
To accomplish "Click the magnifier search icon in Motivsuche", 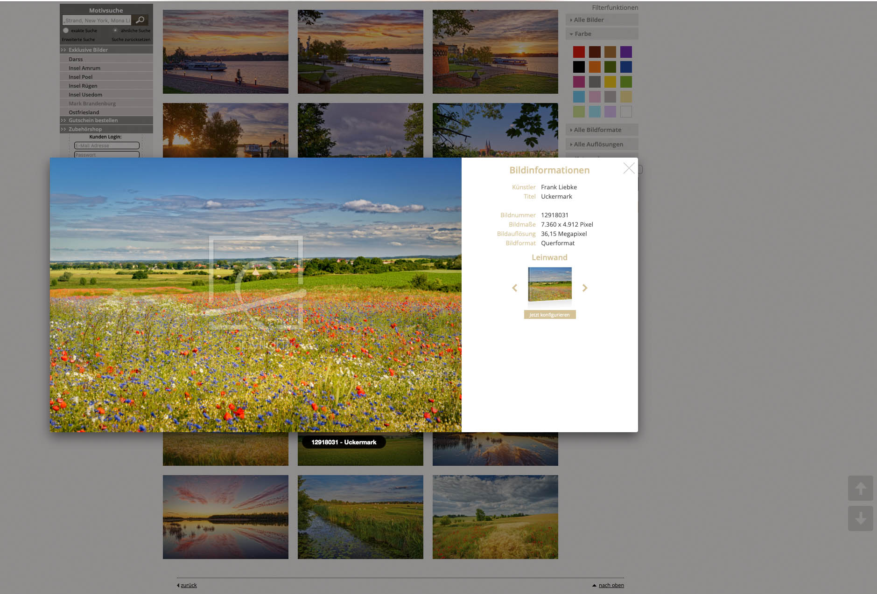I will pyautogui.click(x=140, y=20).
